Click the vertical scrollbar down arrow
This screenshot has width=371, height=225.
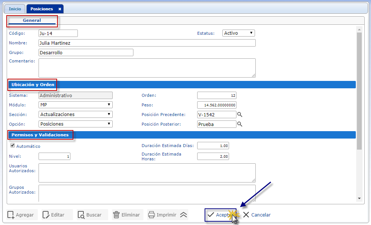coord(358,198)
